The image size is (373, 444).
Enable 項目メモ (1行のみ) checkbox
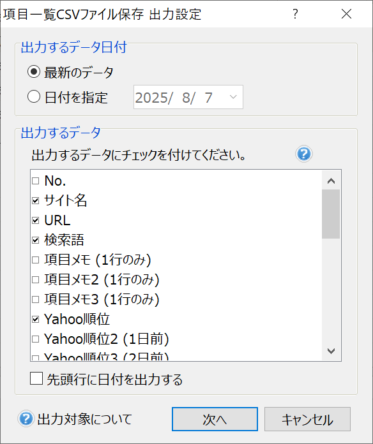35,260
